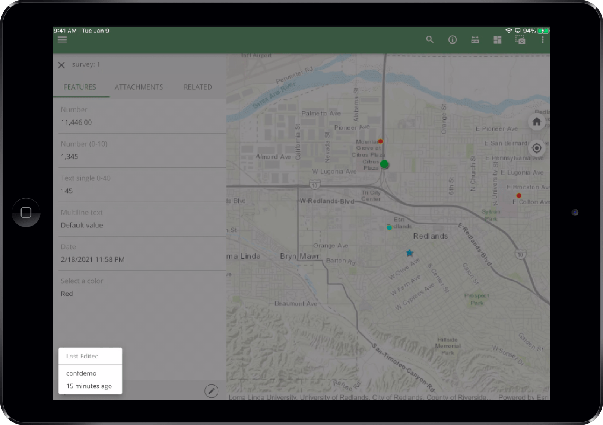Select the large green map point
Viewport: 603px width, 425px height.
pyautogui.click(x=384, y=164)
